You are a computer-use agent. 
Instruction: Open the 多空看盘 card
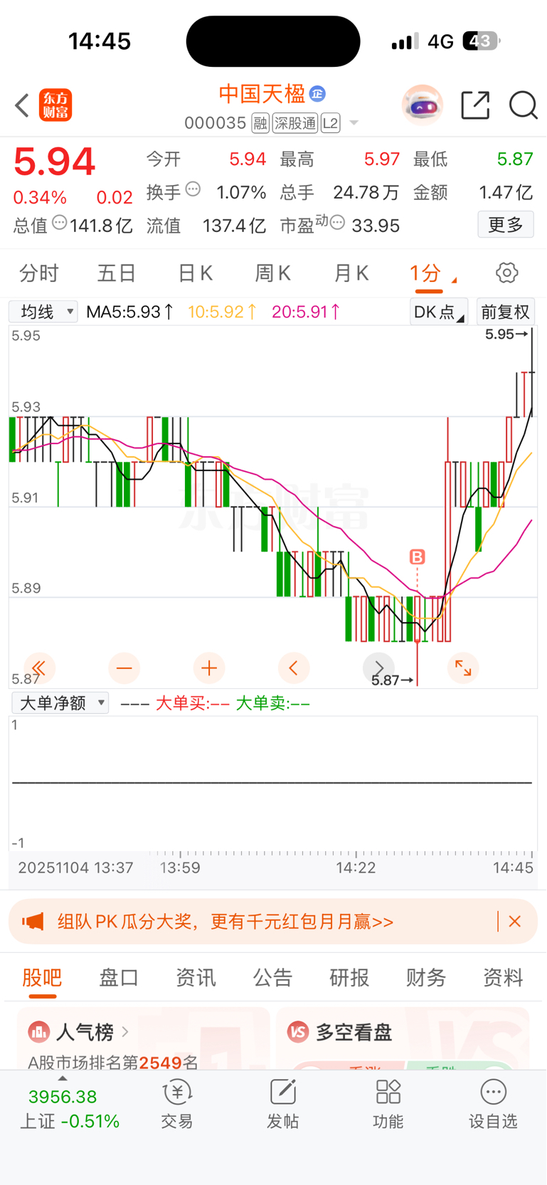[x=403, y=1038]
